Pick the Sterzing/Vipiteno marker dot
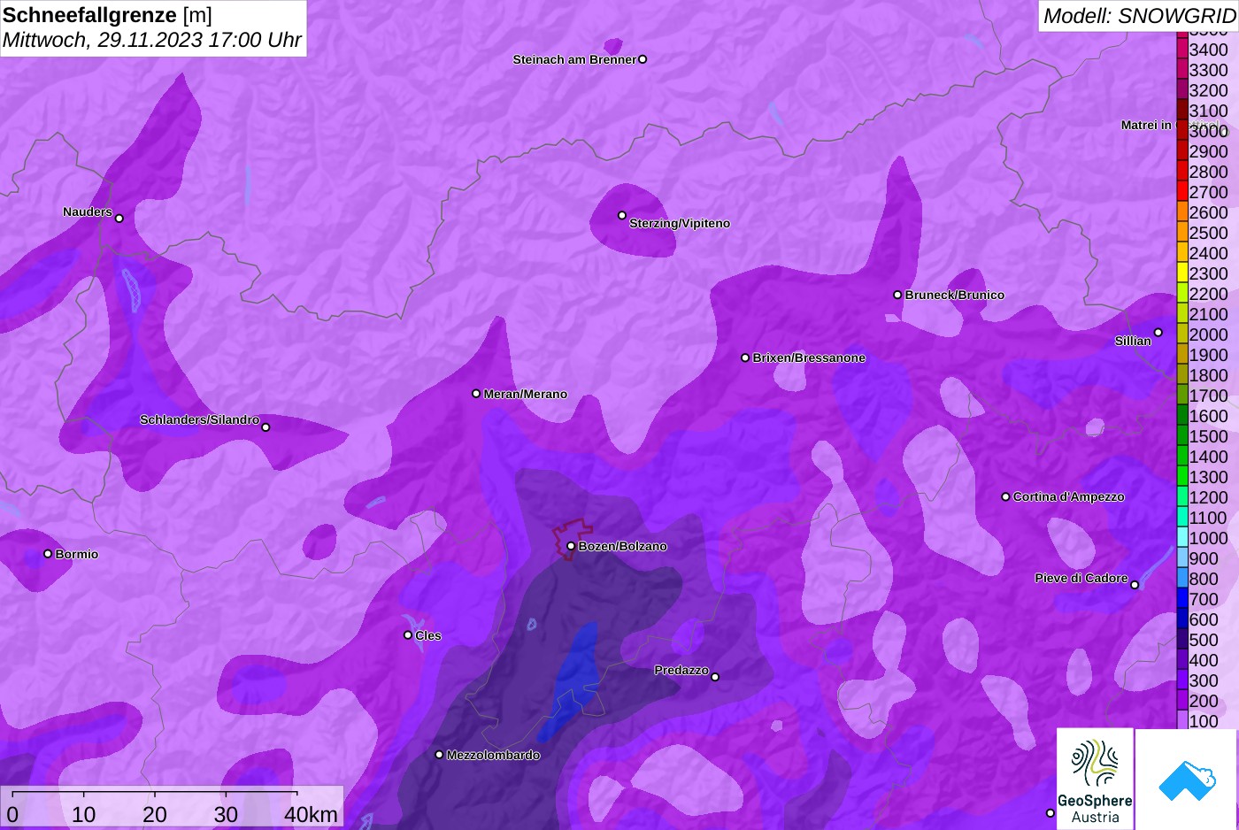 pyautogui.click(x=622, y=215)
